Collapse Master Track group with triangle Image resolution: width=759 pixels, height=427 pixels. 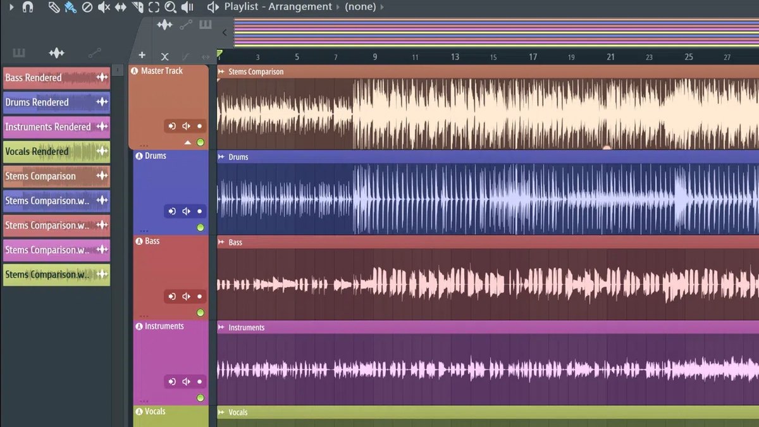(x=188, y=143)
